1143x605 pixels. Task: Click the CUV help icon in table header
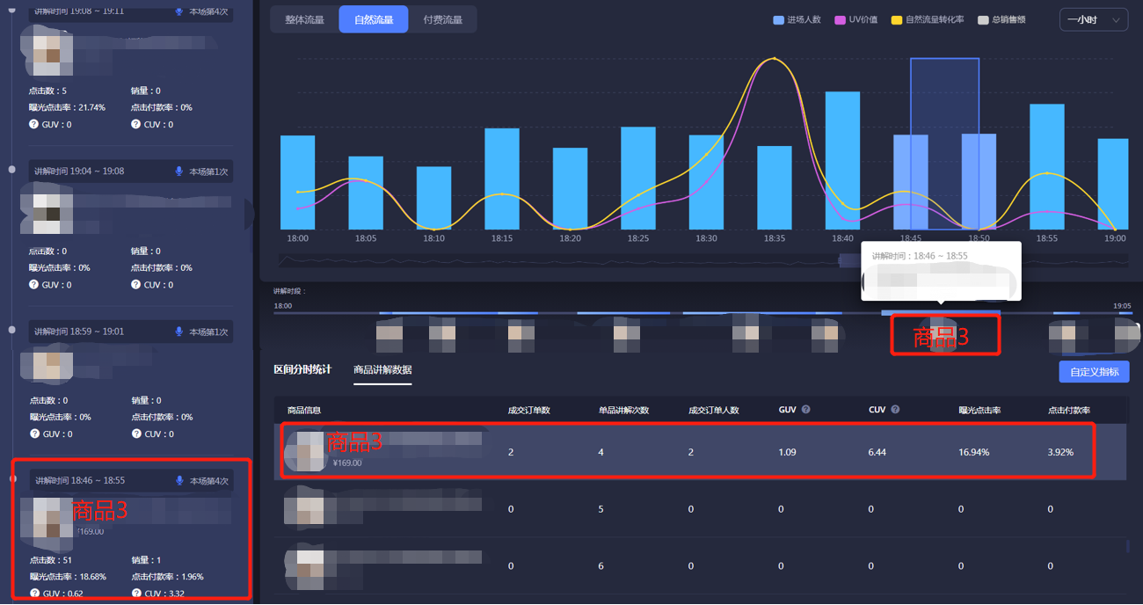point(895,410)
